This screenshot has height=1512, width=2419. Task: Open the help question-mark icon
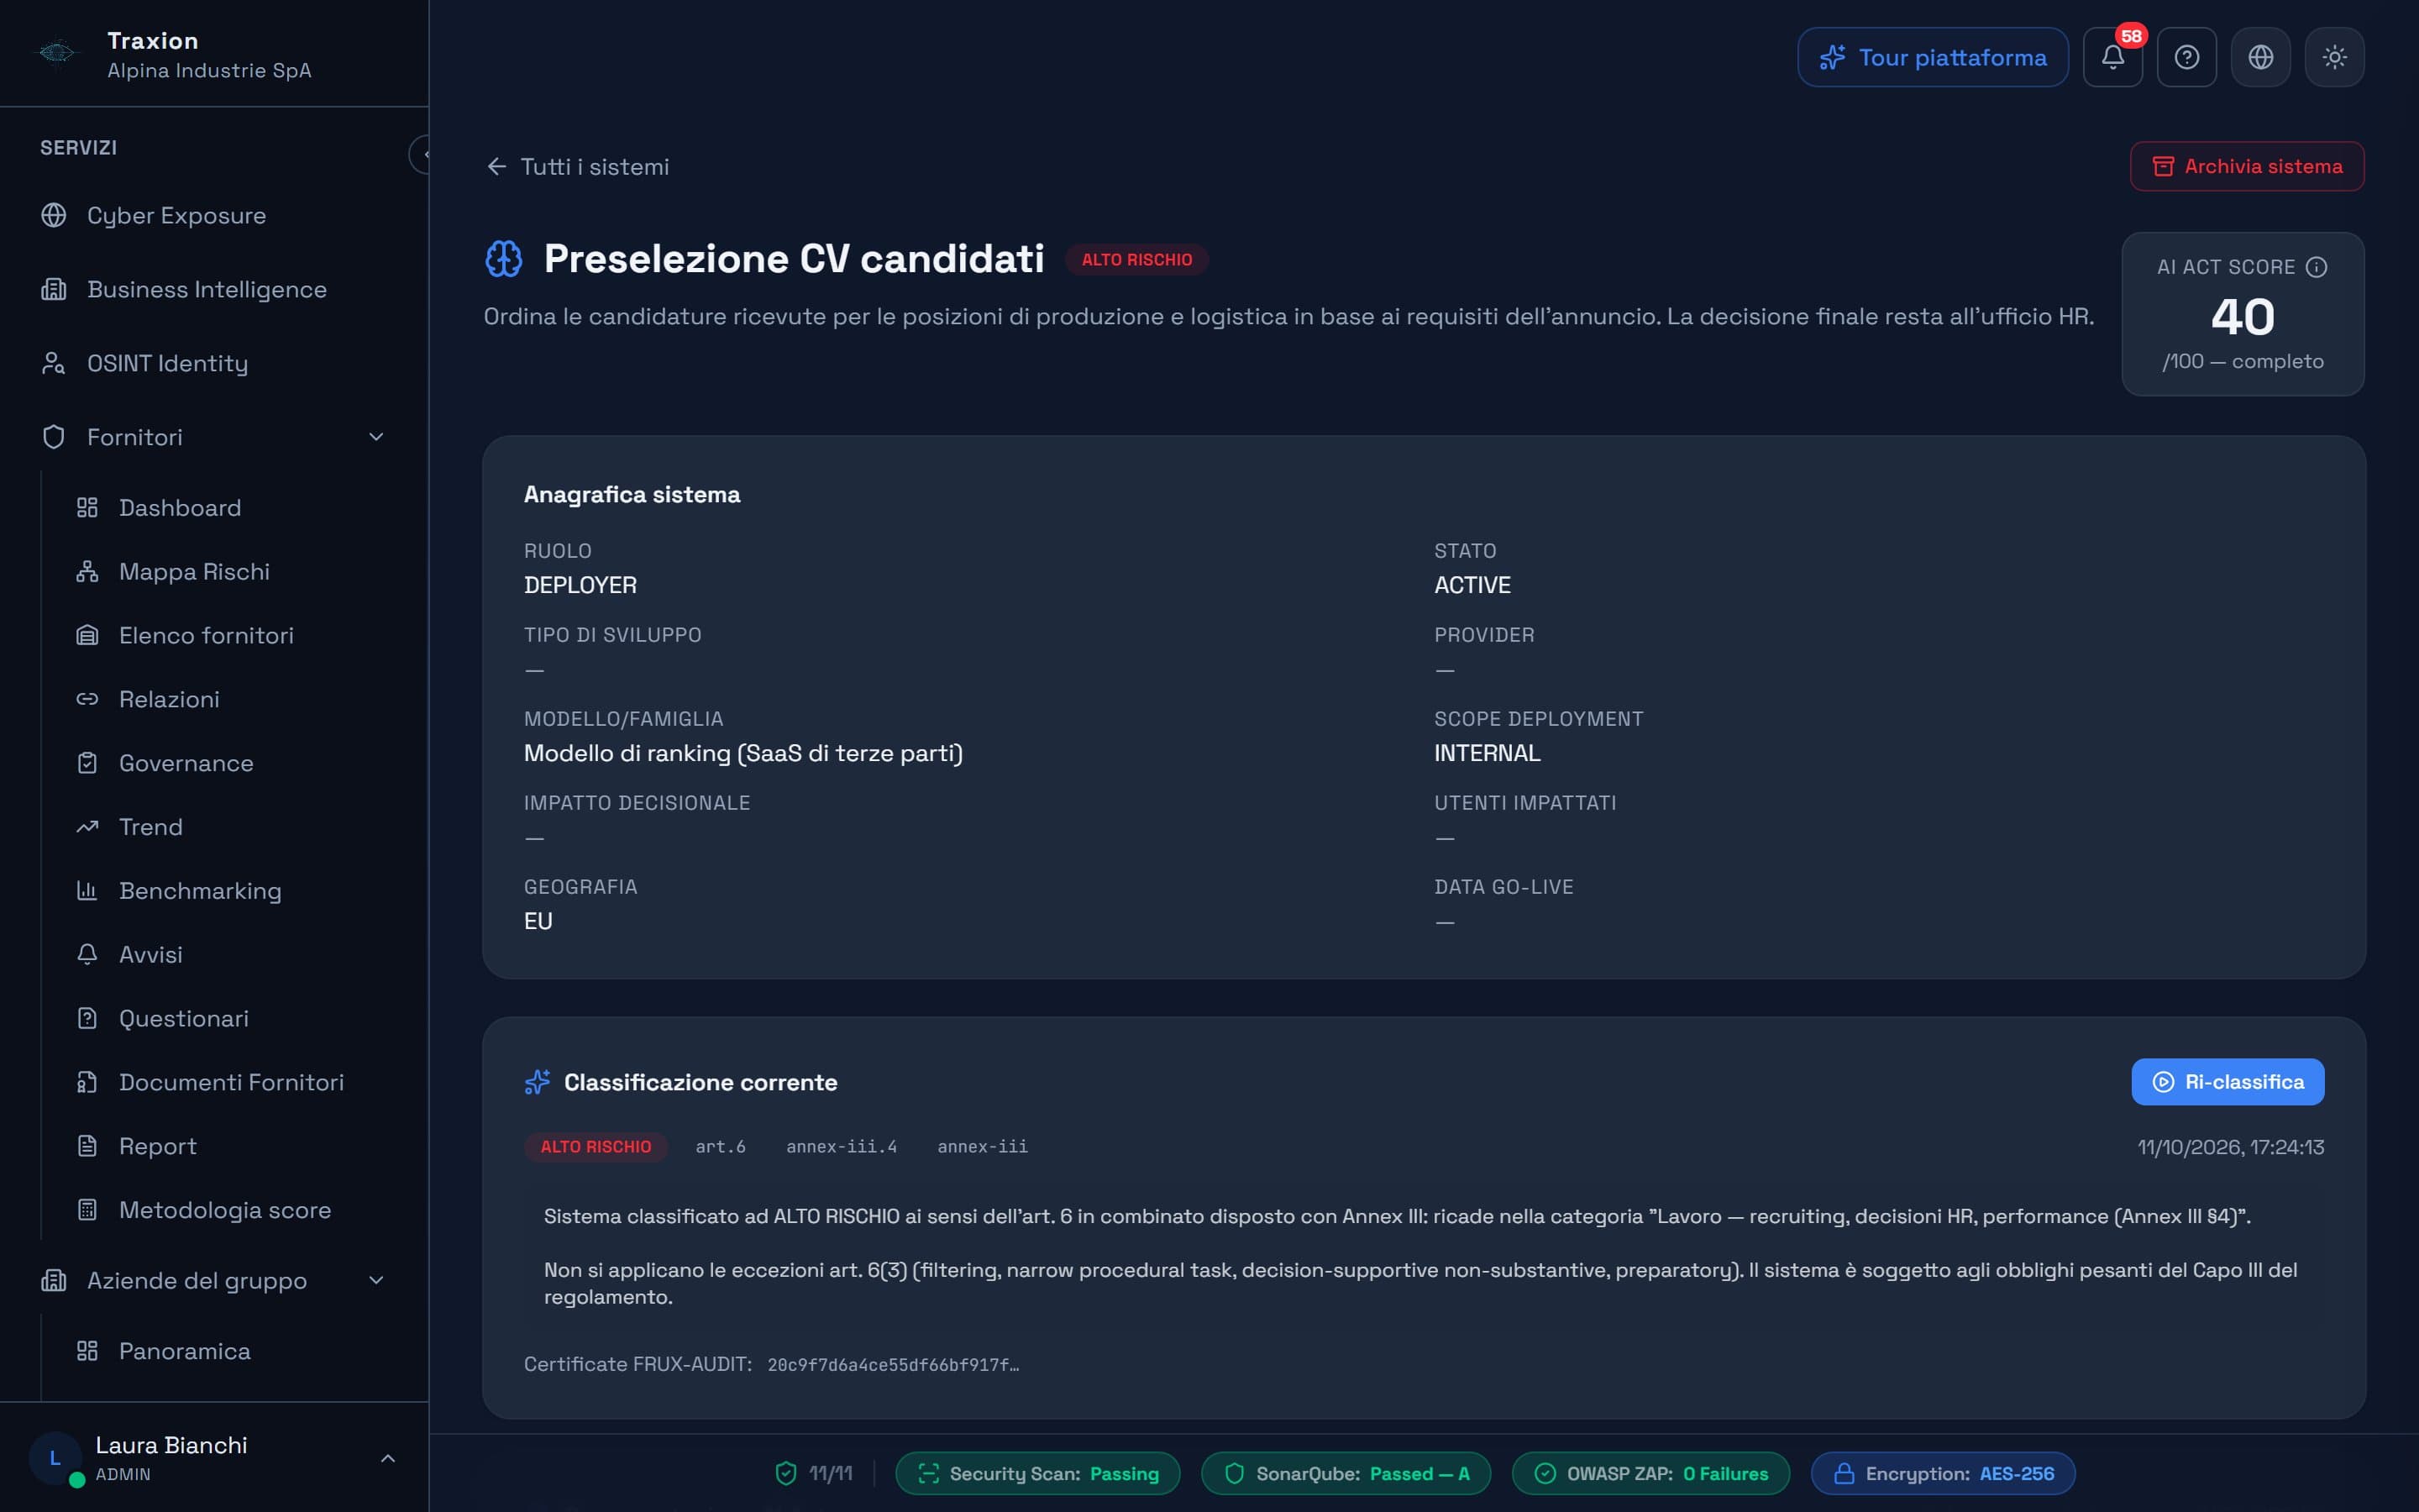(2186, 57)
